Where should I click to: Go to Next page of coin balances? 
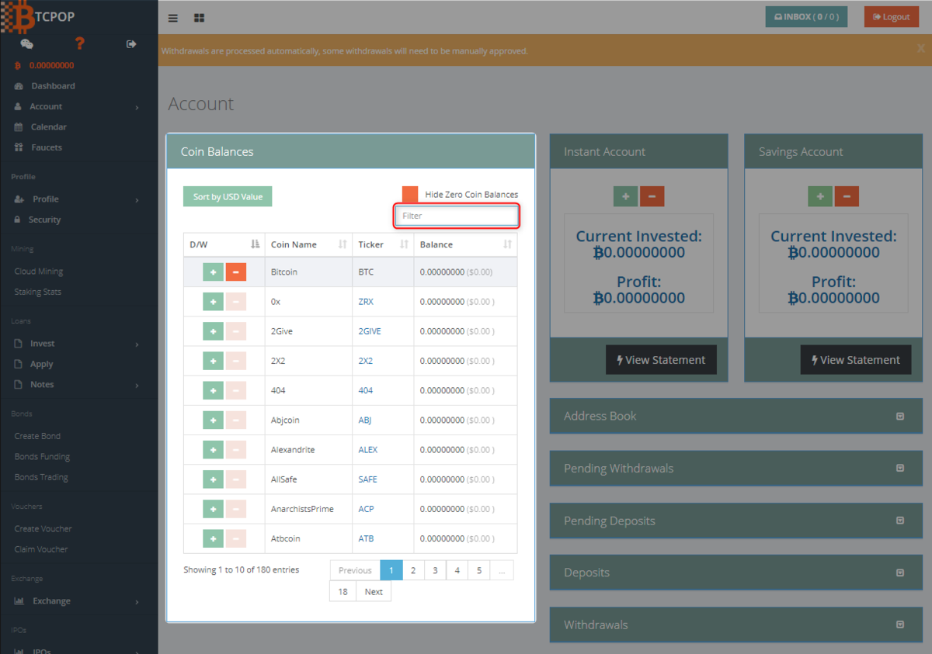click(x=374, y=591)
